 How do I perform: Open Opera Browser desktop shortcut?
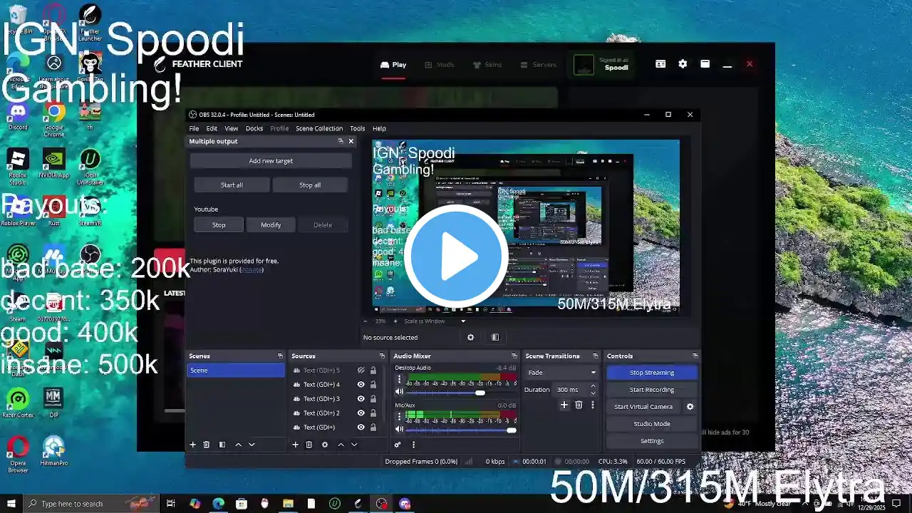click(x=18, y=455)
